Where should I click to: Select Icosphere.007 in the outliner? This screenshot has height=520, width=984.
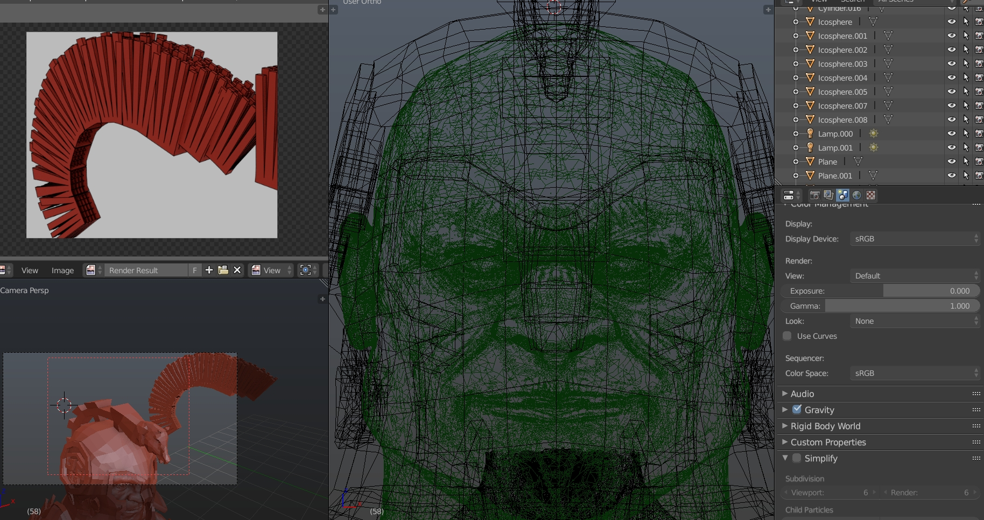coord(842,106)
